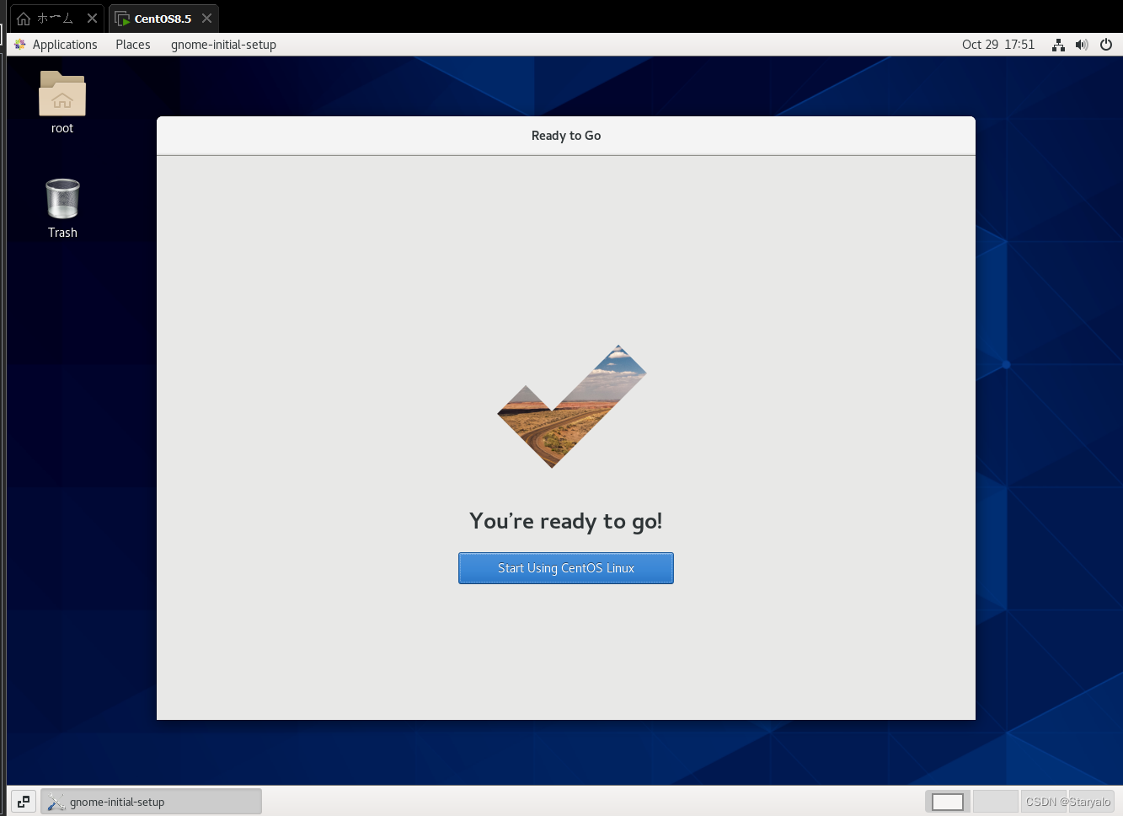Image resolution: width=1123 pixels, height=816 pixels.
Task: Click gnome-initial-setup taskbar entry
Action: pos(151,802)
